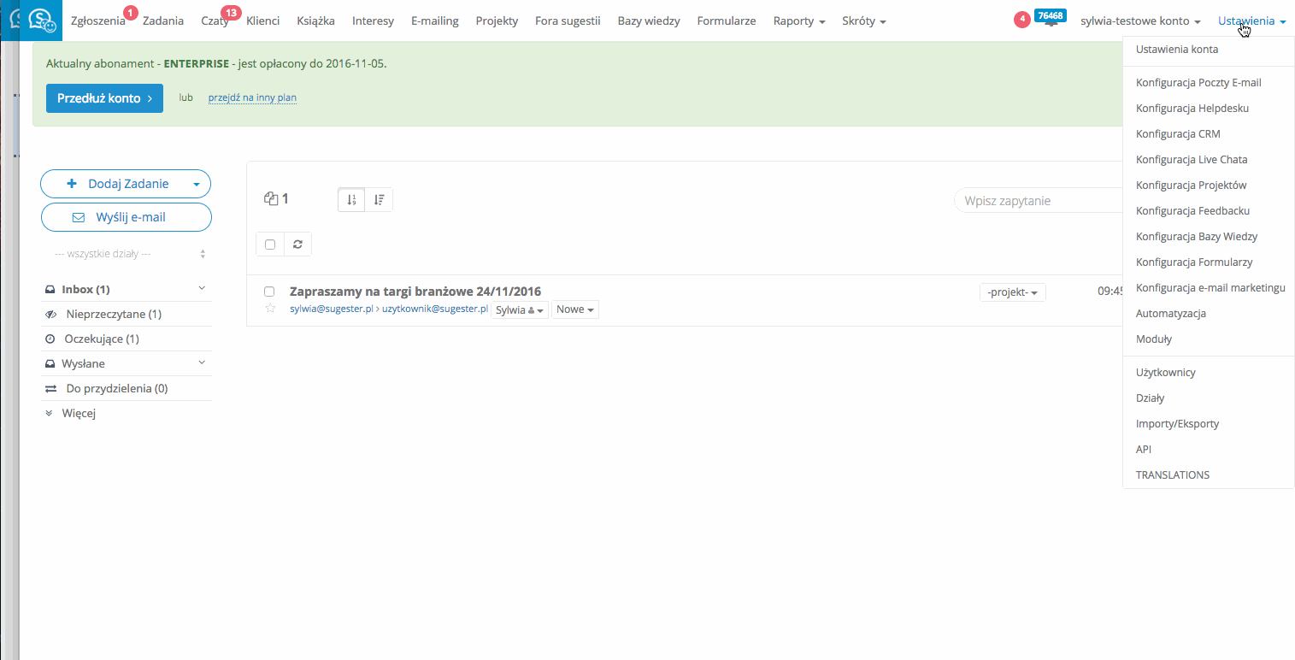1295x660 pixels.
Task: Open the Do przydzielenia (0) folder
Action: 117,388
